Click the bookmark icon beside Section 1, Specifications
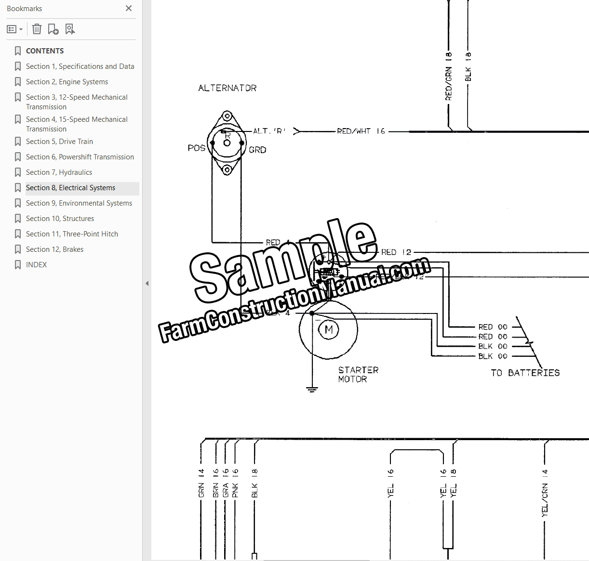This screenshot has width=589, height=561. pos(18,66)
